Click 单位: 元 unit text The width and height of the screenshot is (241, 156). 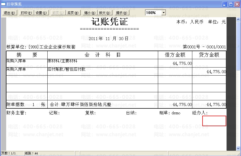217,22
